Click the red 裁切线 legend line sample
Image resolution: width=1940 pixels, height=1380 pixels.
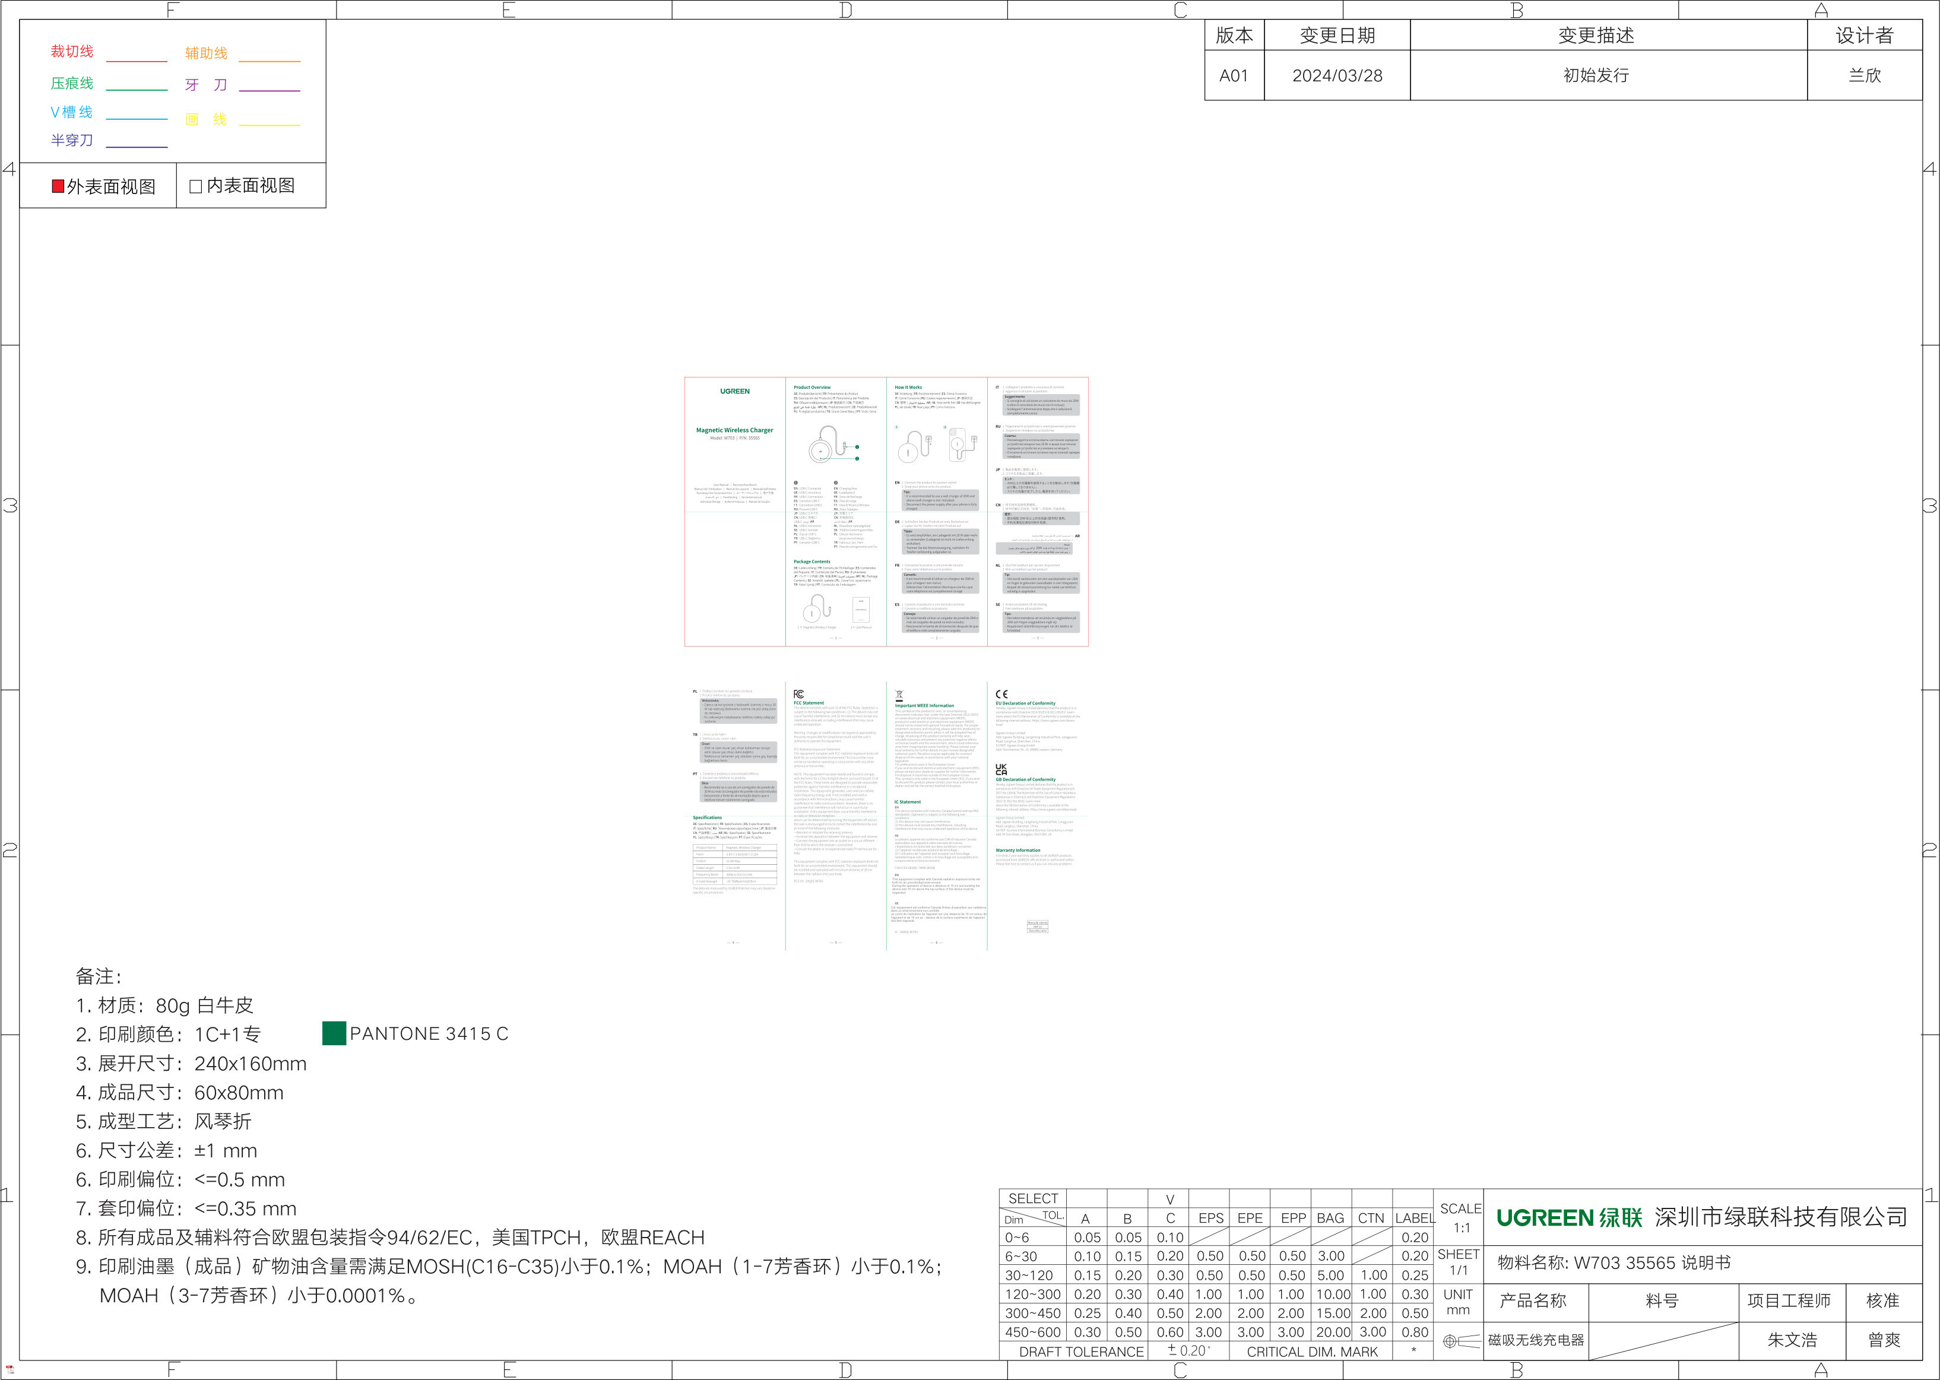[136, 61]
